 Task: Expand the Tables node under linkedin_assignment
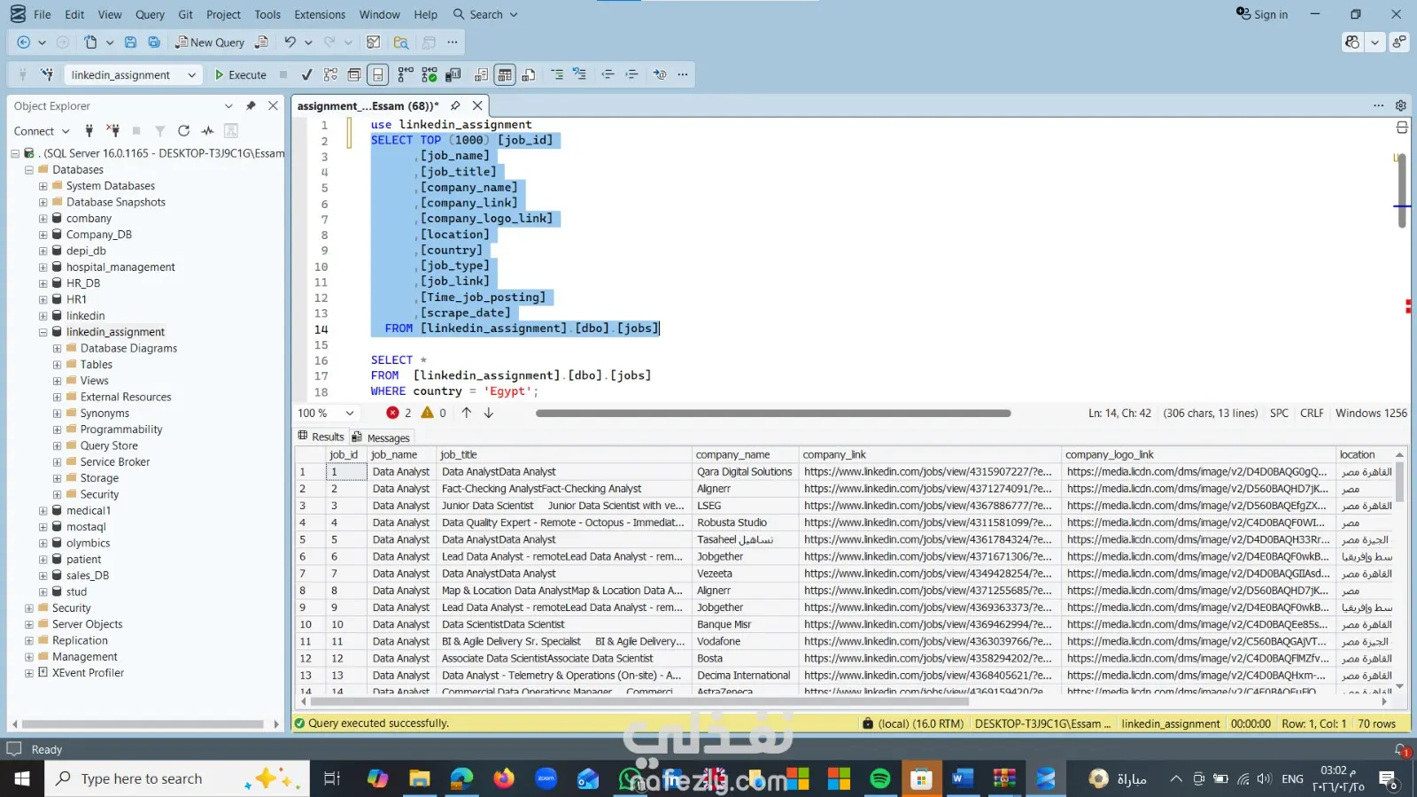point(57,365)
